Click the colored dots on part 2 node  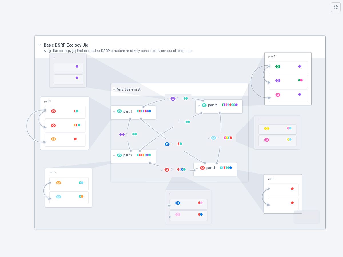[230, 105]
